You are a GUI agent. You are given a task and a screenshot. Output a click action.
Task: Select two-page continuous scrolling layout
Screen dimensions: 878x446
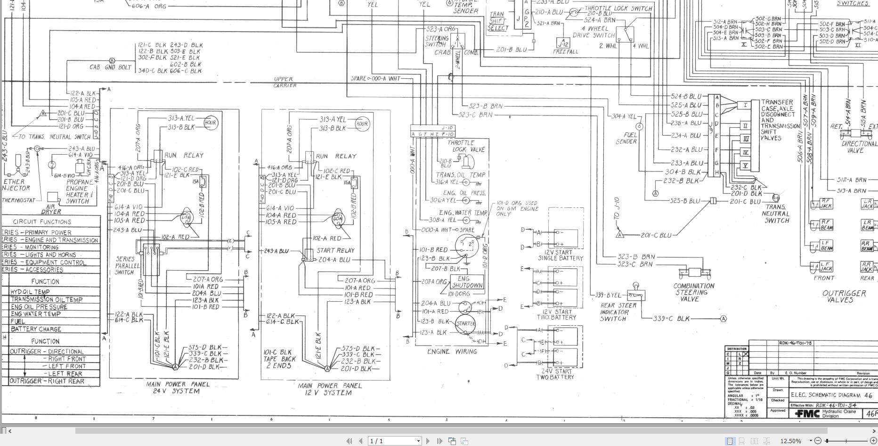click(x=766, y=440)
